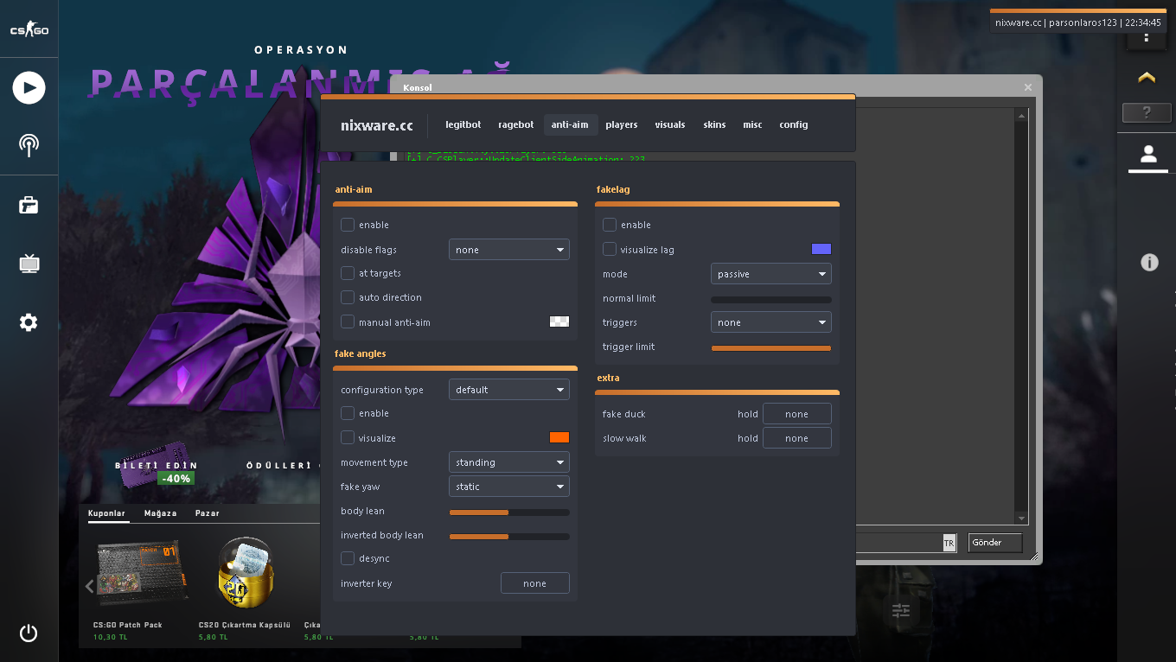
Task: Open the inventory briefcase icon
Action: click(x=29, y=205)
